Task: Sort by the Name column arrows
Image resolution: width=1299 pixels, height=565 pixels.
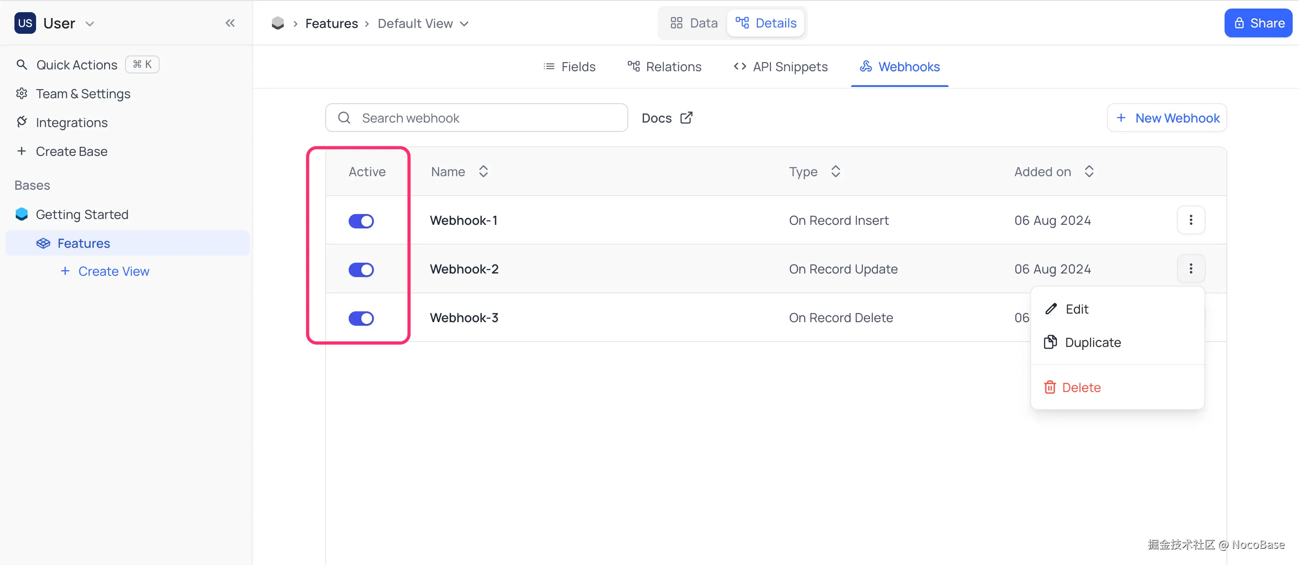Action: 483,172
